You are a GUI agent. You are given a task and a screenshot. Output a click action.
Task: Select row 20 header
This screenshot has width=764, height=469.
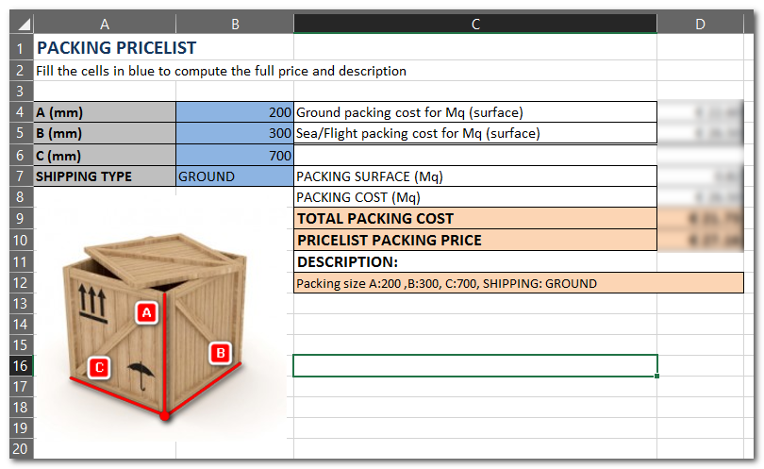click(x=22, y=448)
